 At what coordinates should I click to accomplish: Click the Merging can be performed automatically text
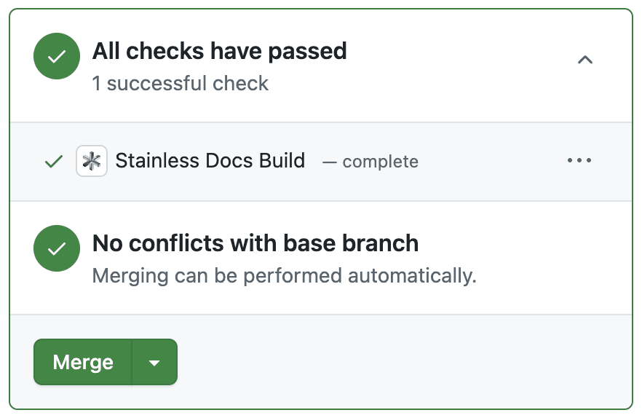[284, 276]
